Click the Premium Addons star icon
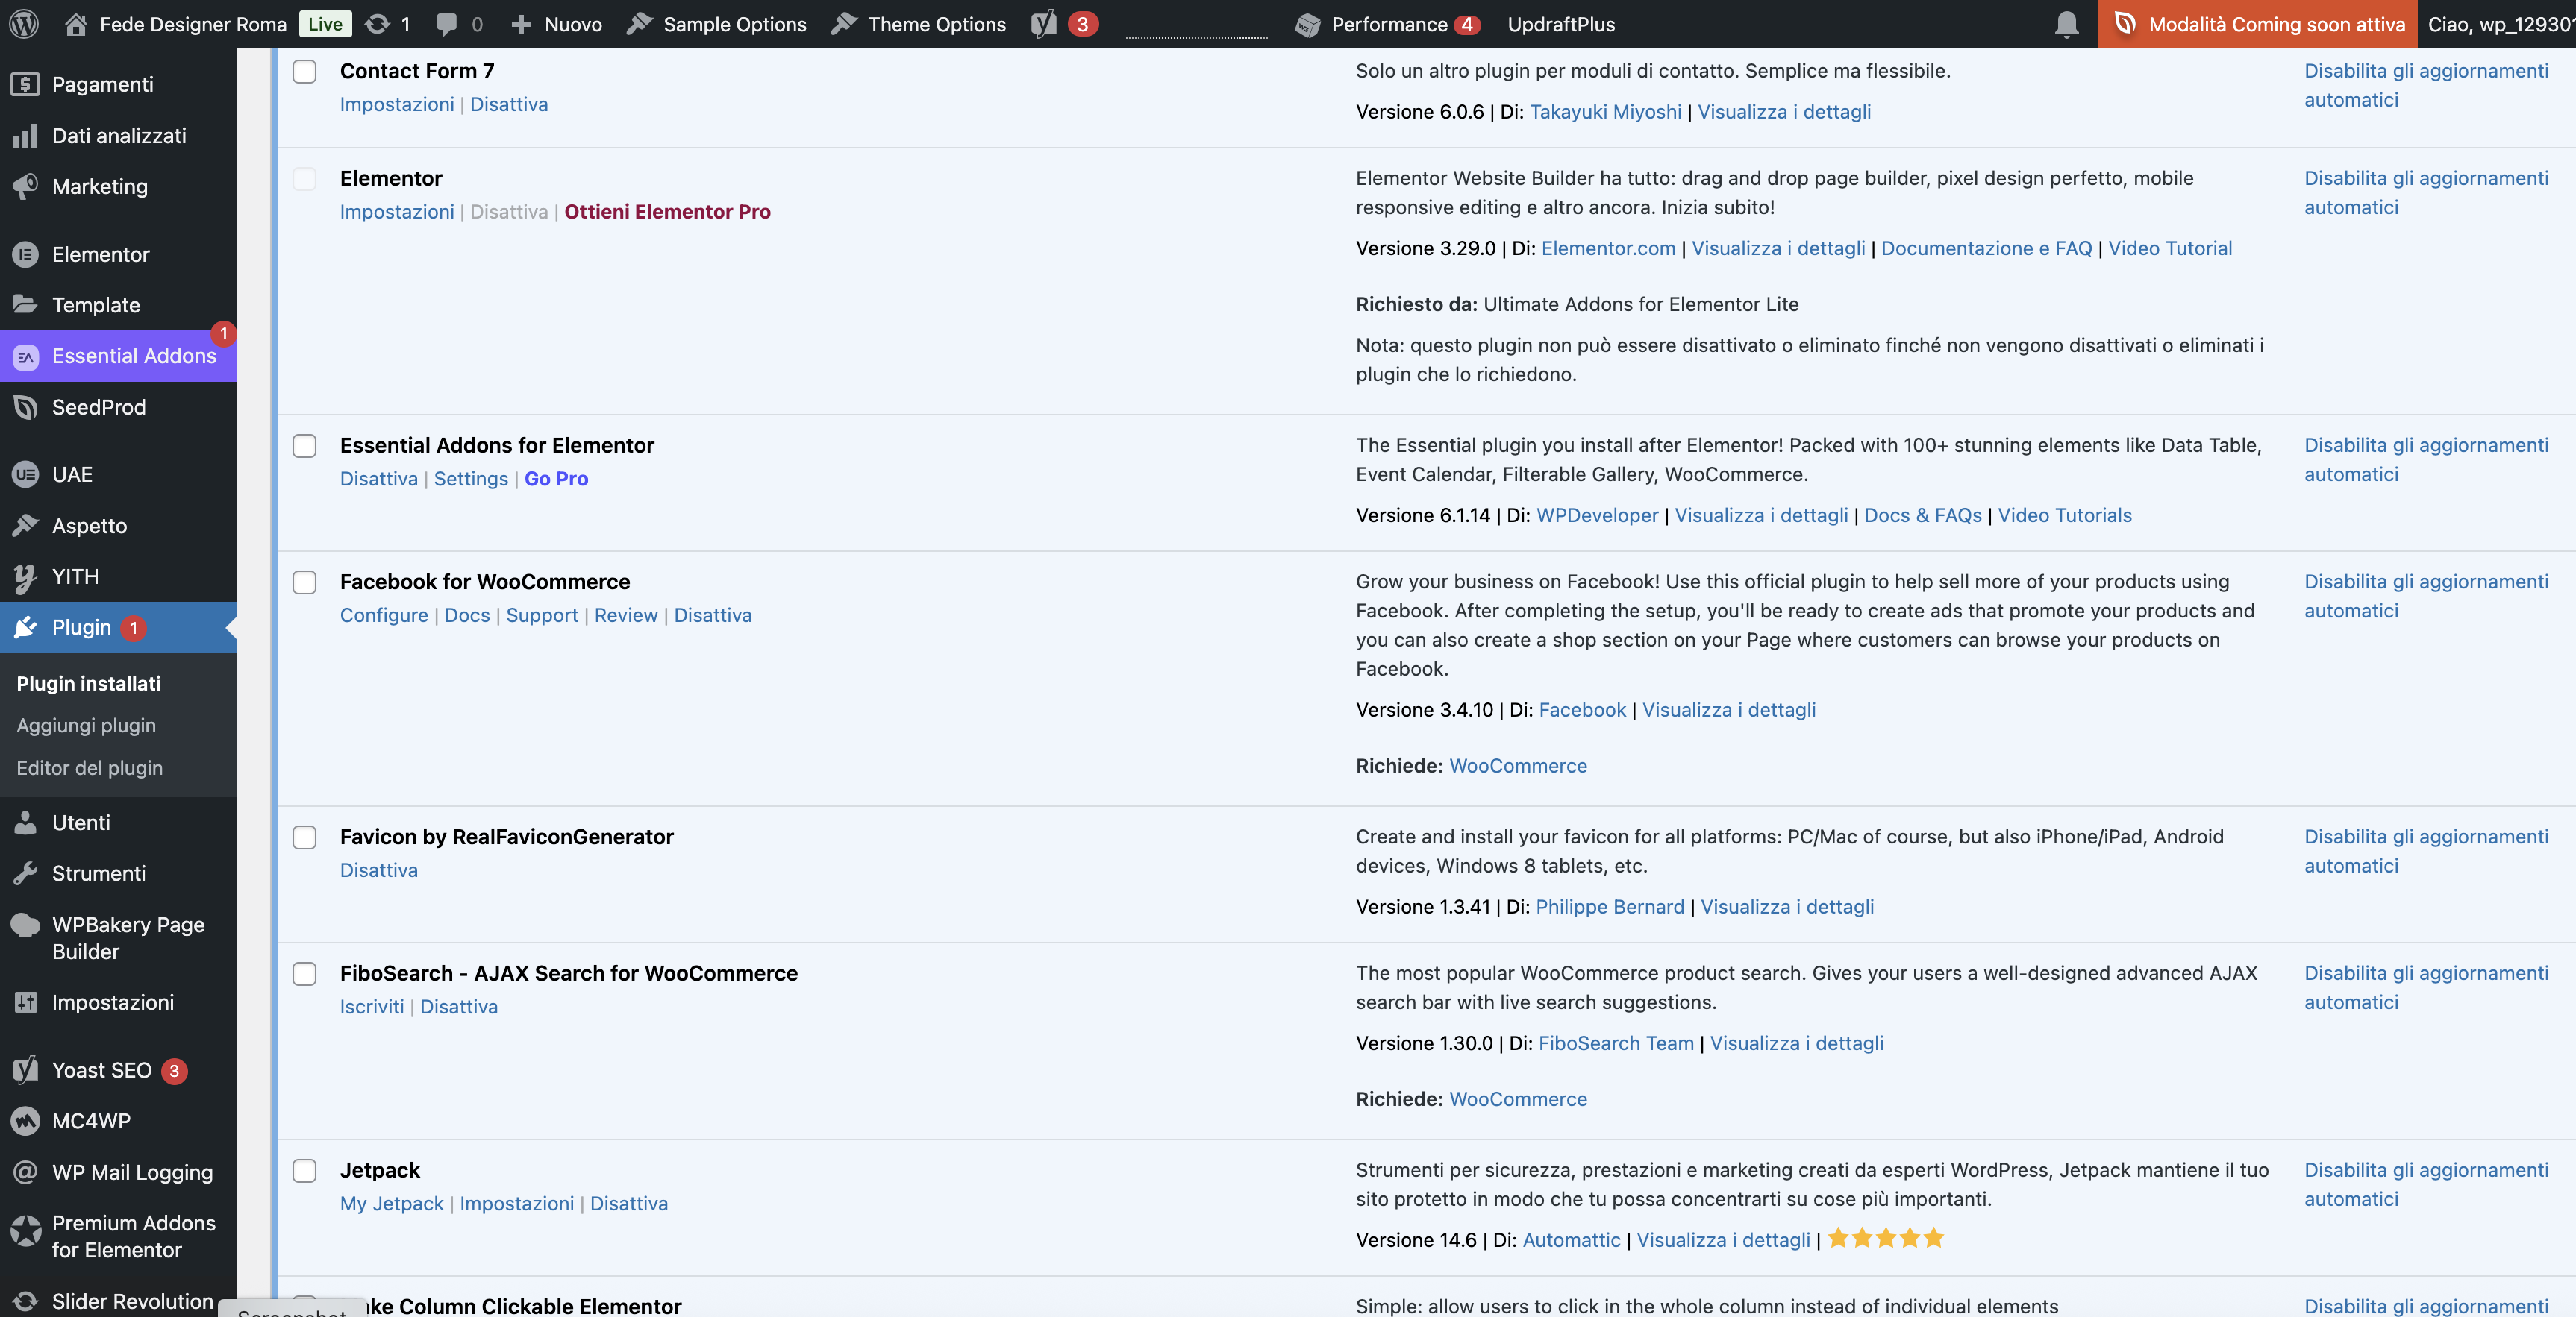2576x1317 pixels. coord(26,1230)
